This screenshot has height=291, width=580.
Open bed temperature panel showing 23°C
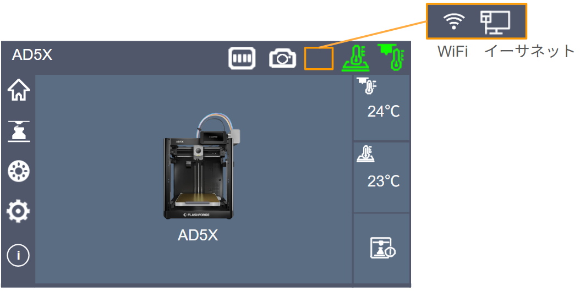pyautogui.click(x=382, y=178)
